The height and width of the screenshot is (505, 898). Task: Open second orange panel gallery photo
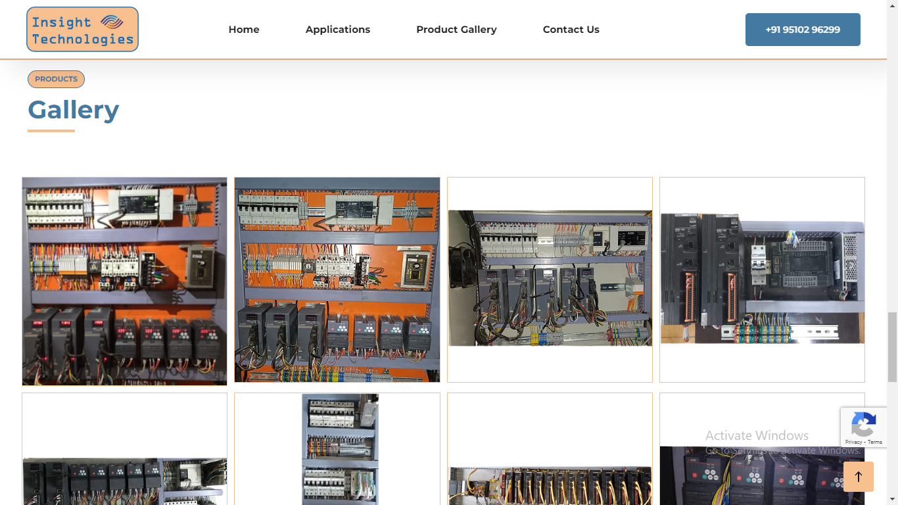pyautogui.click(x=337, y=279)
